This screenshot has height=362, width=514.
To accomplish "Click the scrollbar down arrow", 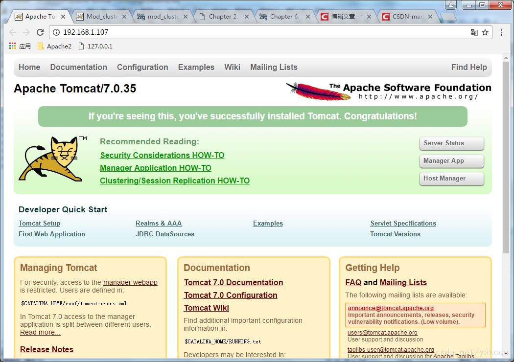I will 506,354.
